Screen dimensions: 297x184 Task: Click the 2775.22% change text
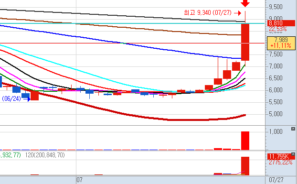click(x=280, y=162)
